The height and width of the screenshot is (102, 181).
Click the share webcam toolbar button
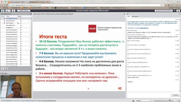[7, 11]
